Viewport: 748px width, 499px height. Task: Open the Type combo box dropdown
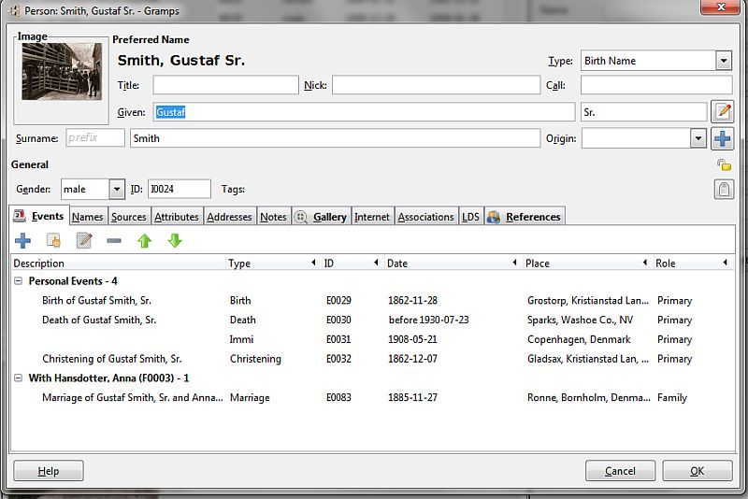click(x=724, y=61)
